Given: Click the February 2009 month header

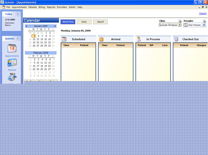Looking at the screenshot, I should (x=41, y=53).
